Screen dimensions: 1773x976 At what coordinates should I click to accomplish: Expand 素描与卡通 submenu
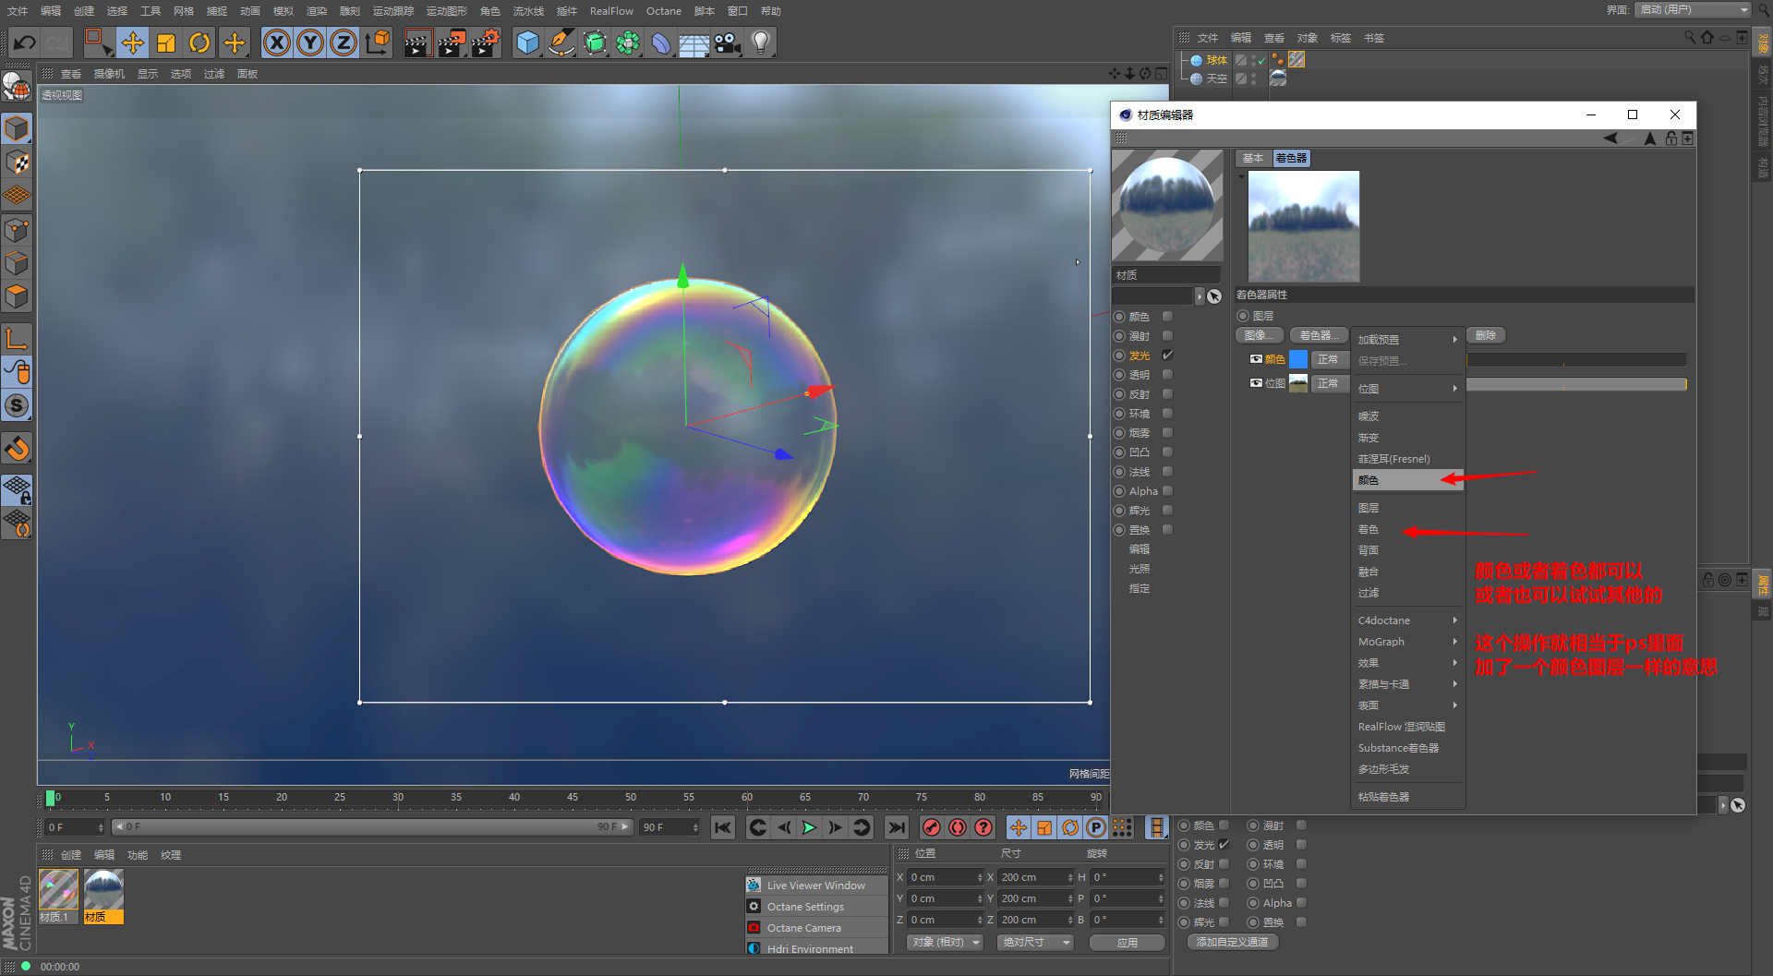coord(1407,684)
